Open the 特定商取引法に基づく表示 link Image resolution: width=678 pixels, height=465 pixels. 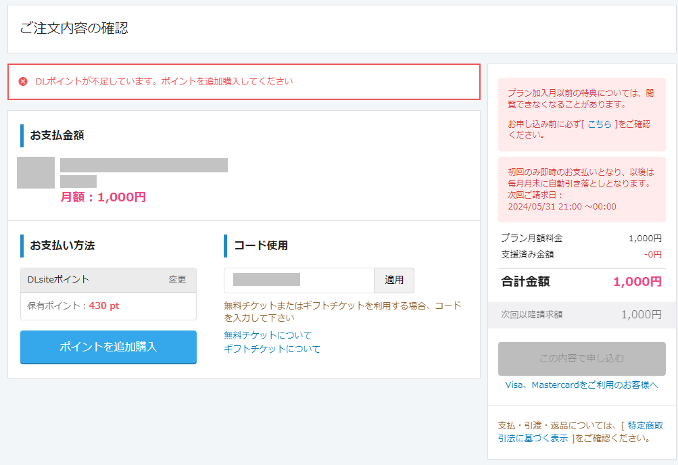pyautogui.click(x=580, y=432)
